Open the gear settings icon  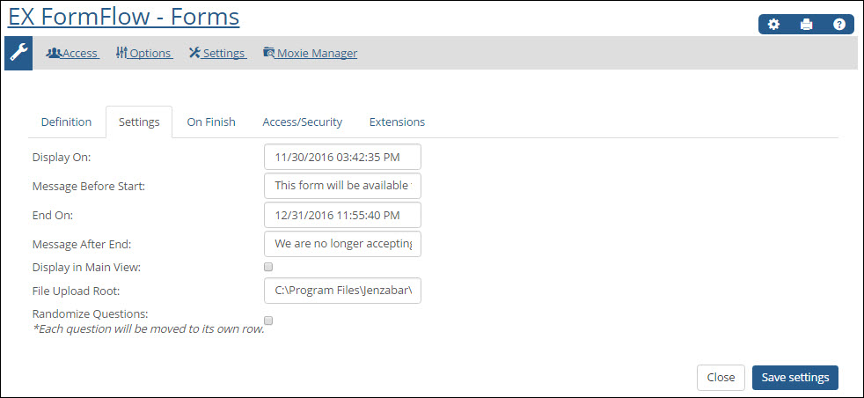pyautogui.click(x=773, y=25)
